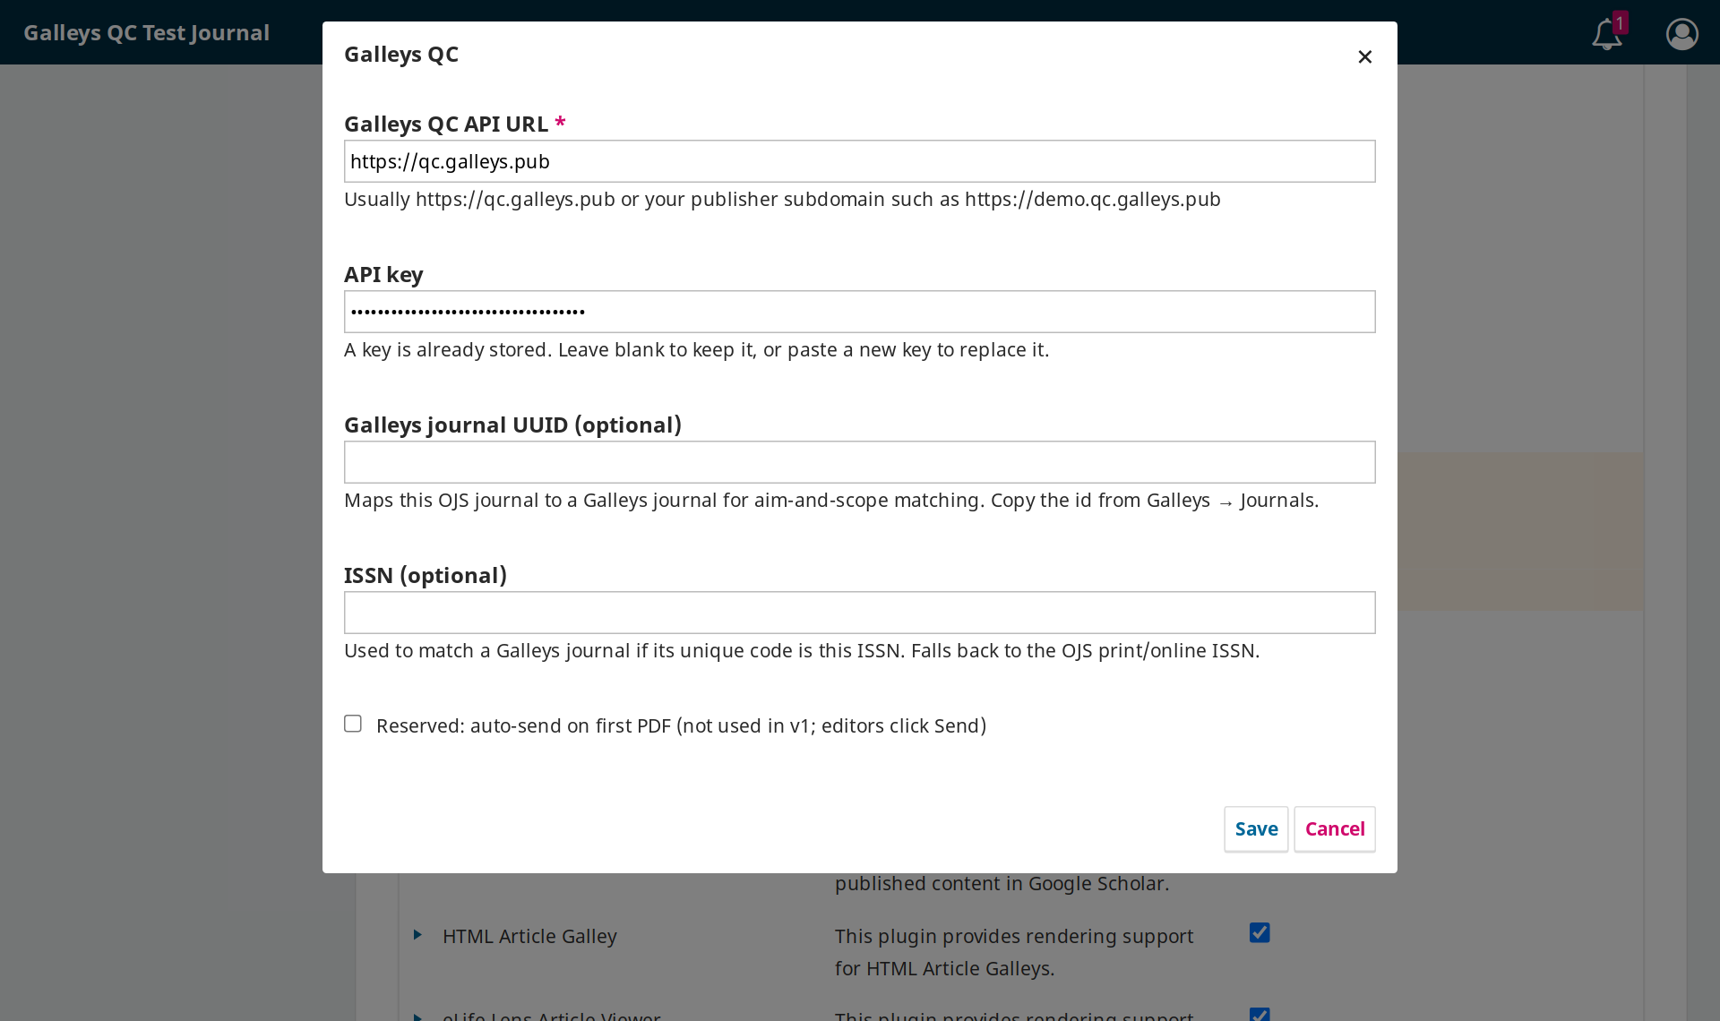Click the Galleys QC API URL field
Screen dimensions: 1720x1021
tap(859, 161)
